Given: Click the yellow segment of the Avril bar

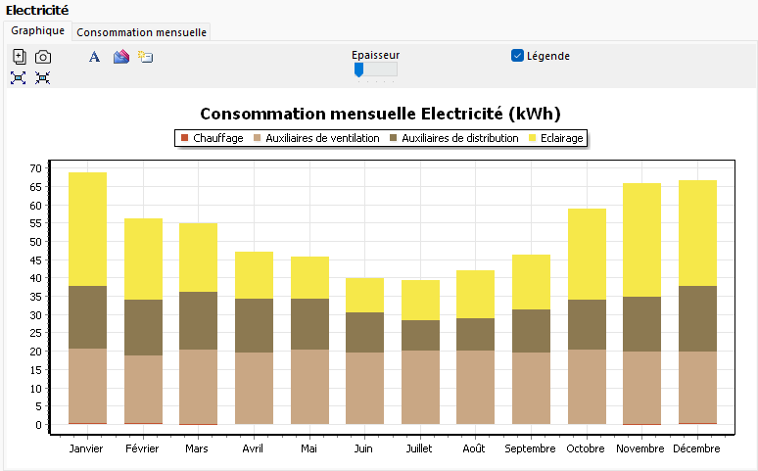Looking at the screenshot, I should point(254,275).
